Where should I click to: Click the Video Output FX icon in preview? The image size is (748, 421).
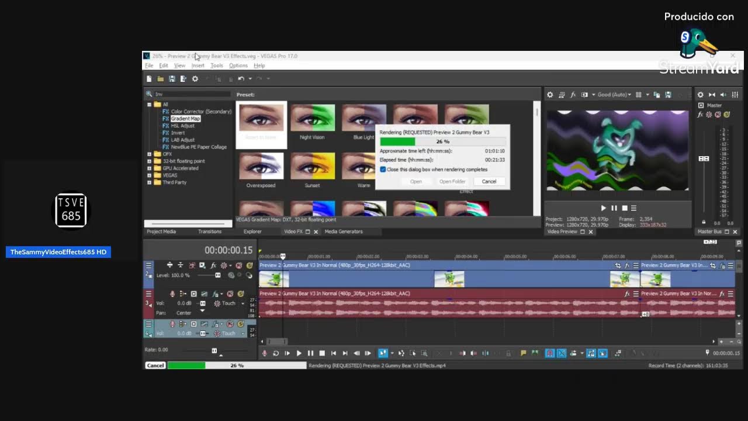point(573,95)
